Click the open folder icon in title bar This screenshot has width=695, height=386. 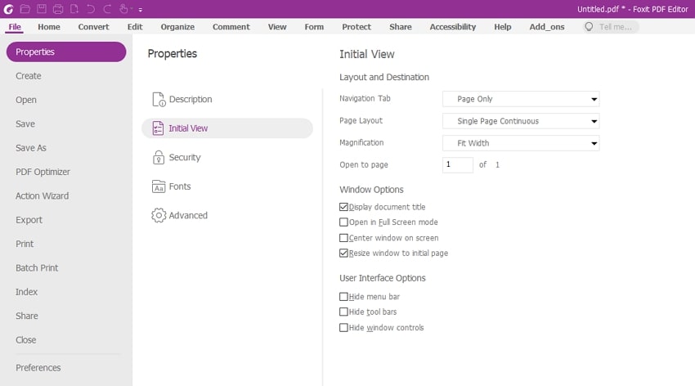(25, 9)
